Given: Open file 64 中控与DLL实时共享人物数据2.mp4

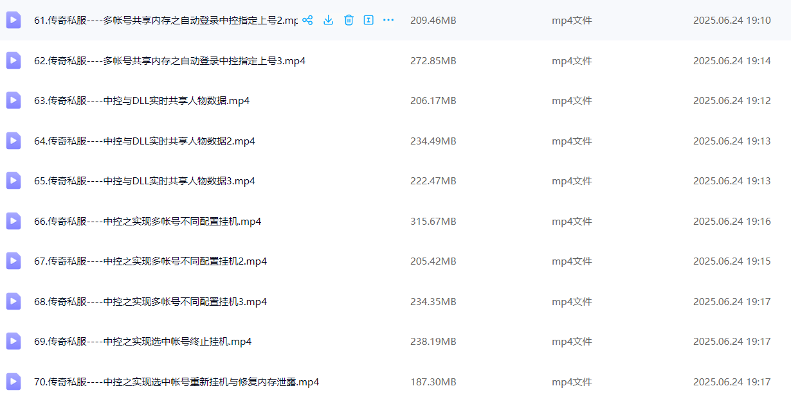Looking at the screenshot, I should click(x=145, y=141).
